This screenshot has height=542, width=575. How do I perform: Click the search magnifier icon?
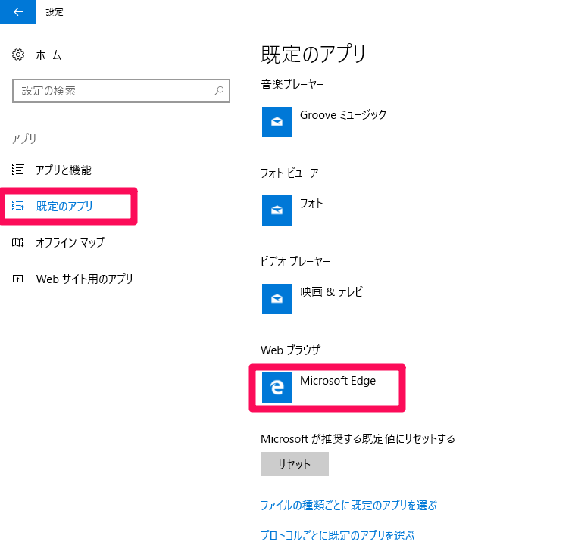219,91
